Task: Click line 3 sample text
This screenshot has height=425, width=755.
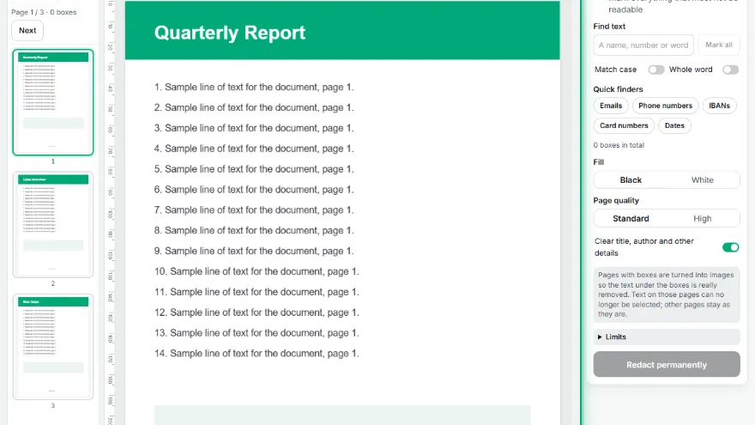Action: coord(254,128)
